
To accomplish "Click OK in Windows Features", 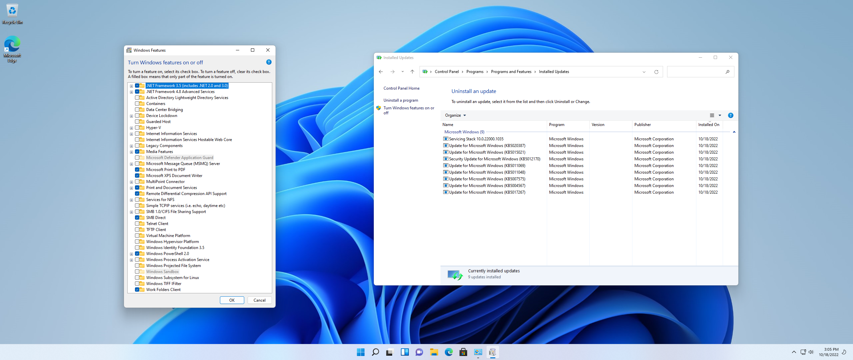I will 232,300.
